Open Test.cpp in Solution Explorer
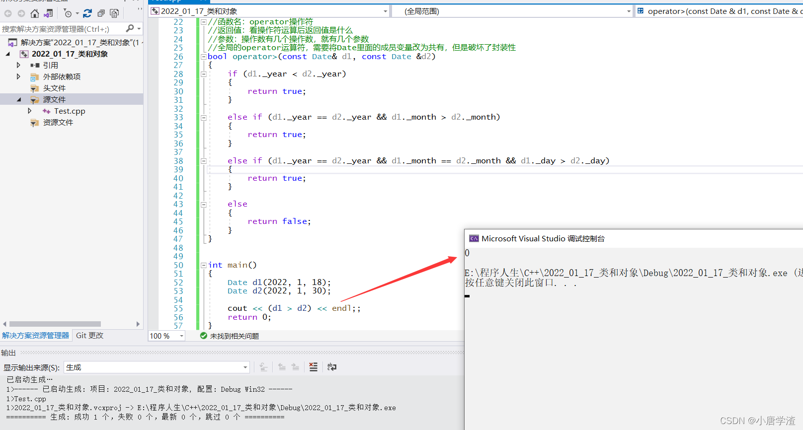The width and height of the screenshot is (803, 430). pyautogui.click(x=70, y=111)
